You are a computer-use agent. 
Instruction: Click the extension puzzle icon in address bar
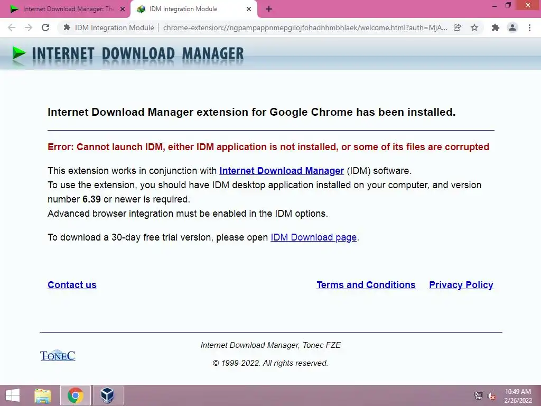click(x=67, y=27)
